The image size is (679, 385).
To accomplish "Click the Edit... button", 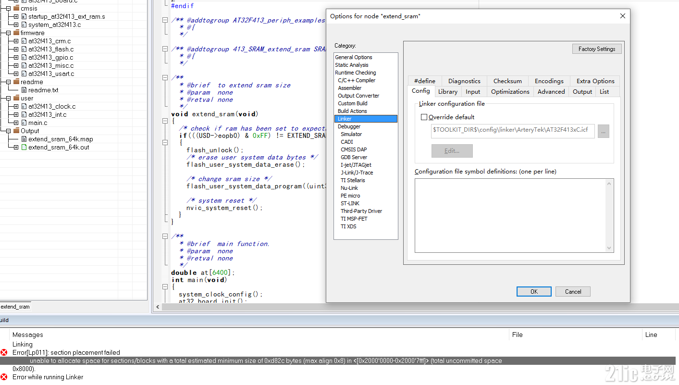I will click(452, 150).
